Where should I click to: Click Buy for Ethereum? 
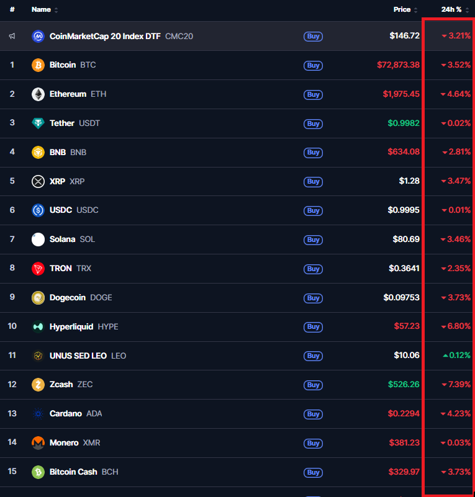pos(314,95)
